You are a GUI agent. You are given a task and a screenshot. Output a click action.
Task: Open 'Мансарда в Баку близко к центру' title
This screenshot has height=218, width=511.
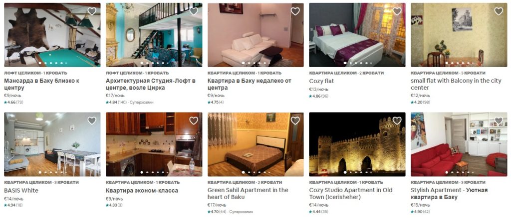tap(42, 84)
